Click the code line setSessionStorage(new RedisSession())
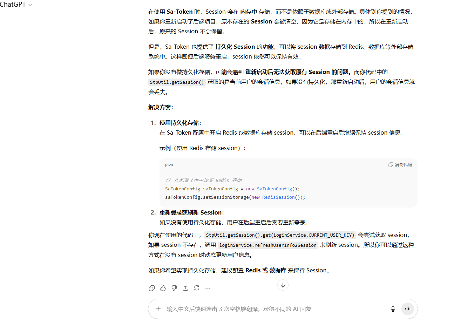454x319 pixels. pos(235,197)
